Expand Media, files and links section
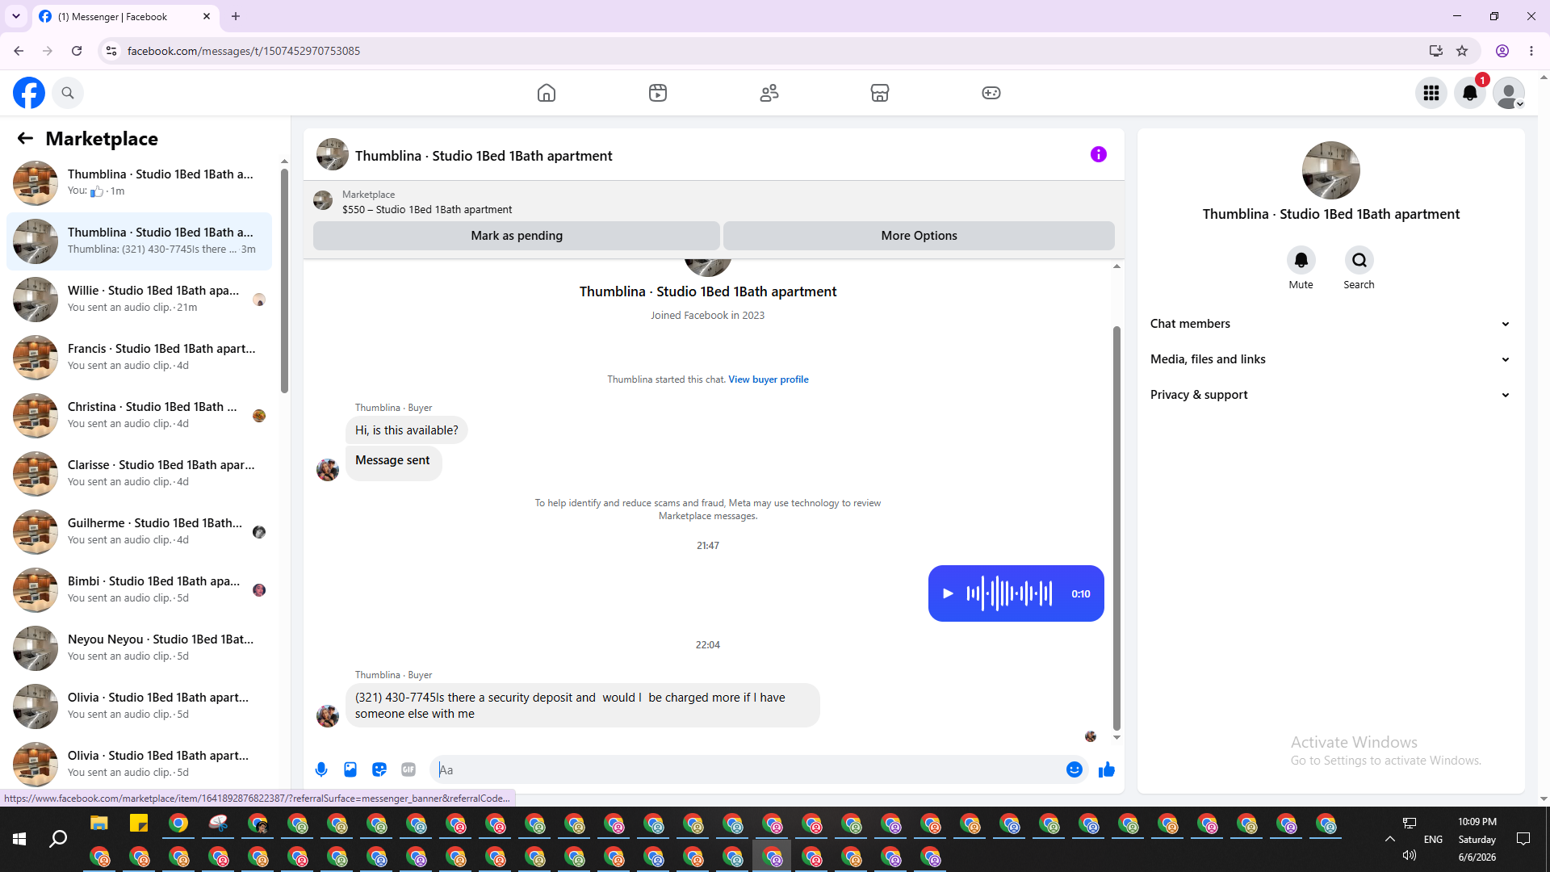Screen dimensions: 1550x872 [x=1330, y=359]
